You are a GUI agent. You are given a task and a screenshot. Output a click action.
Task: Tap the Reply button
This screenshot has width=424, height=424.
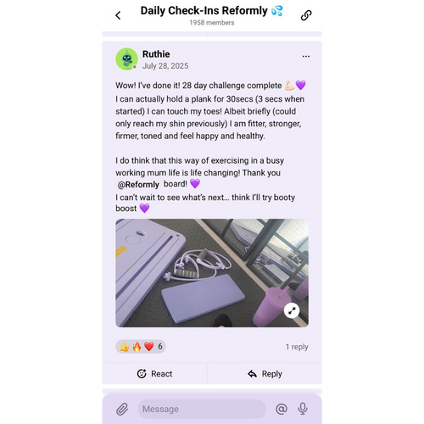point(265,374)
